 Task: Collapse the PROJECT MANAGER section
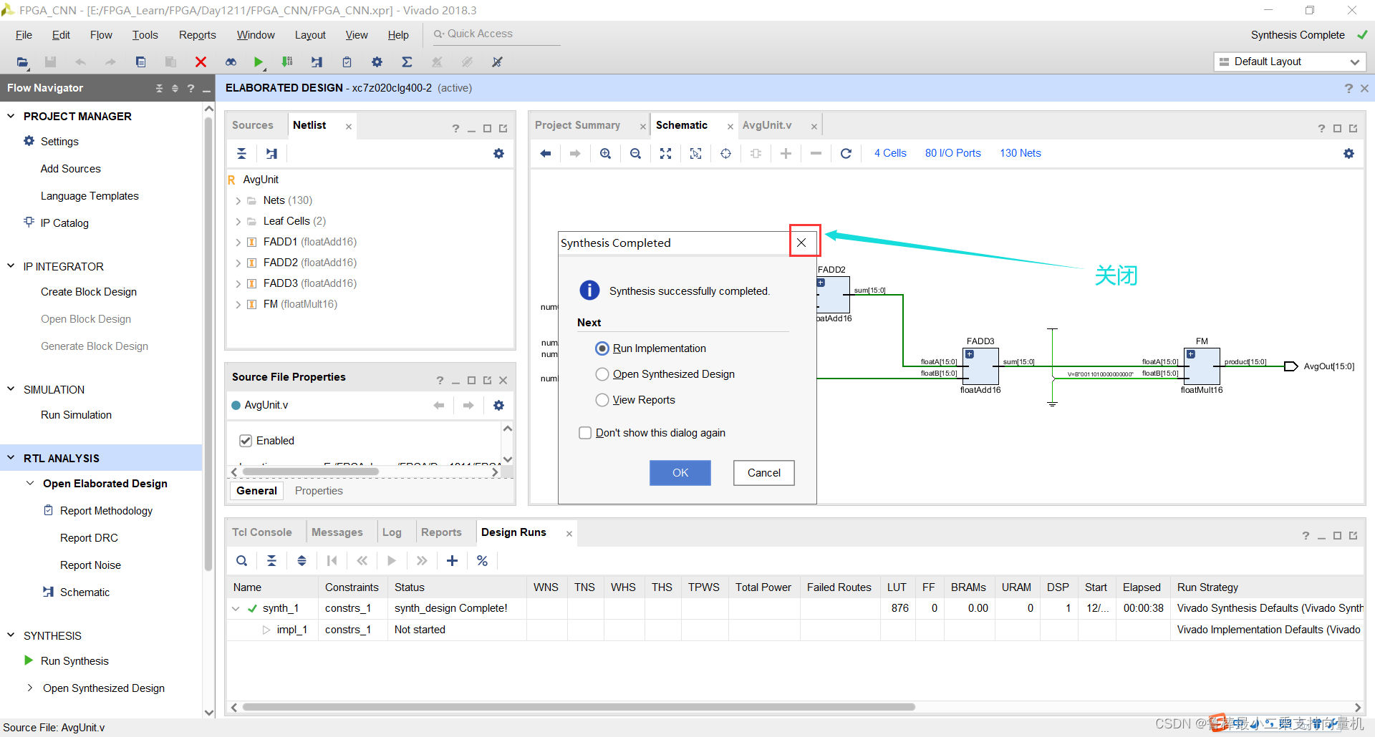coord(11,116)
